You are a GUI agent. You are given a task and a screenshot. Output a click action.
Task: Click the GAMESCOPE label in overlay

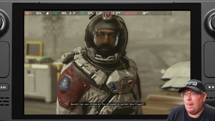(x=130, y=13)
